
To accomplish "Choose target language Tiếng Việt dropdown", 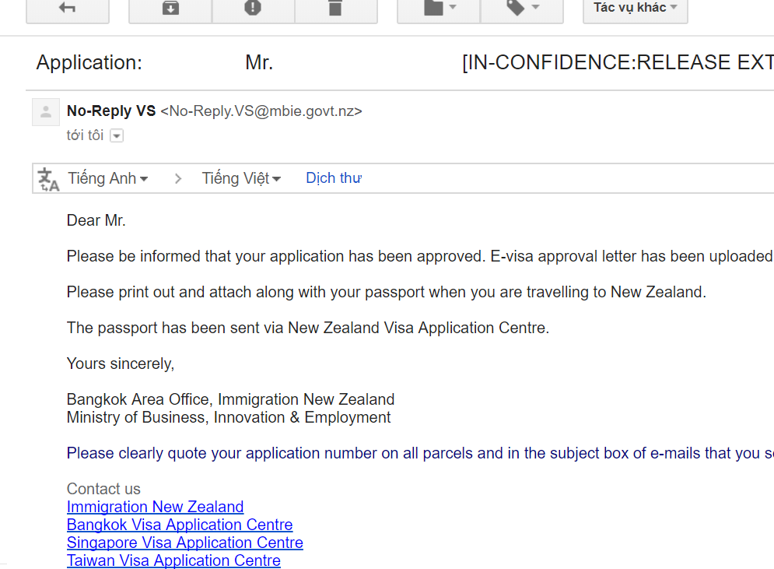I will (x=241, y=178).
